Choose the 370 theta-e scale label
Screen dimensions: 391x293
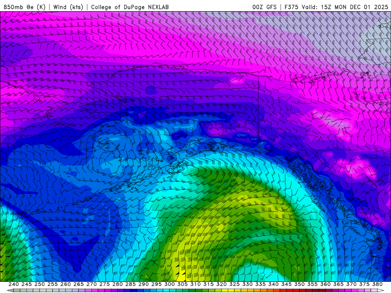tap(351, 284)
